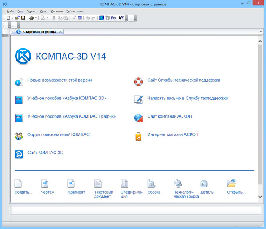Open the Библиотеки menu
This screenshot has height=229, width=266.
point(74,11)
